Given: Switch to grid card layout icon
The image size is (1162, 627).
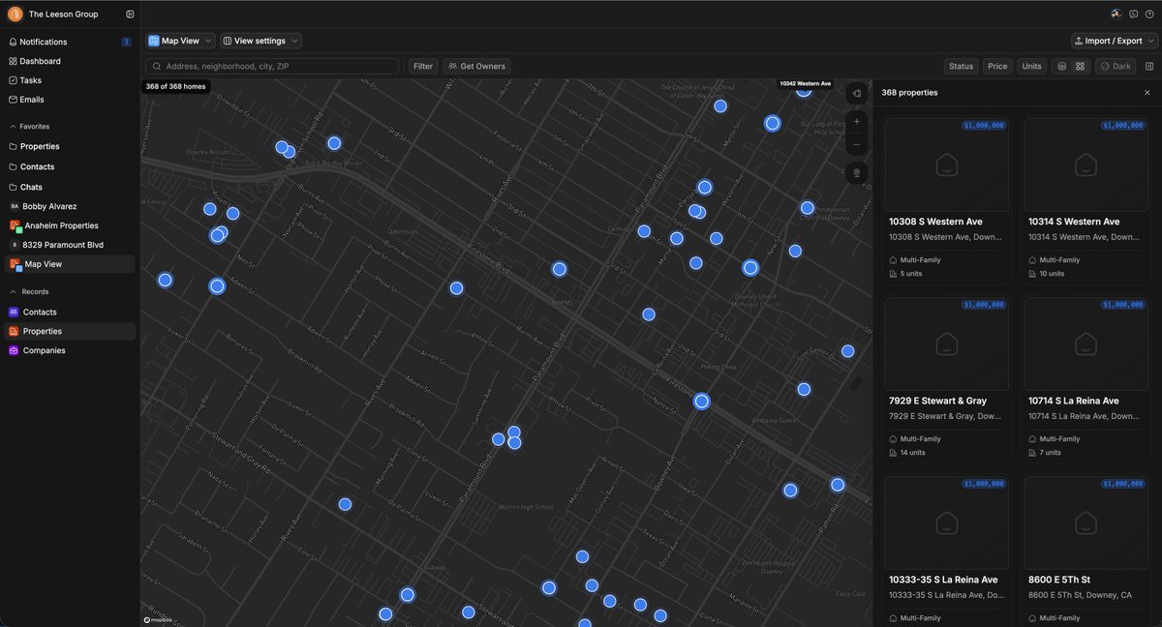Looking at the screenshot, I should point(1081,67).
